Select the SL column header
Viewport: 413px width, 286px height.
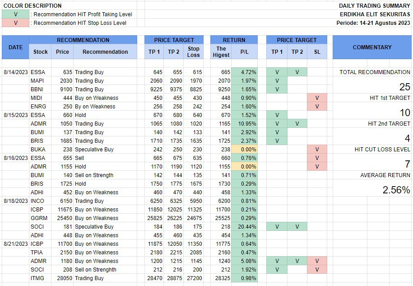317,52
